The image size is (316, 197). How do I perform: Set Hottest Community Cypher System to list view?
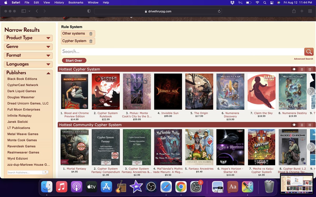point(302,125)
